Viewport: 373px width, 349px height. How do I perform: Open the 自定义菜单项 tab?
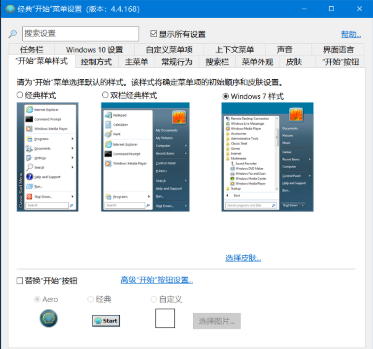tap(168, 49)
